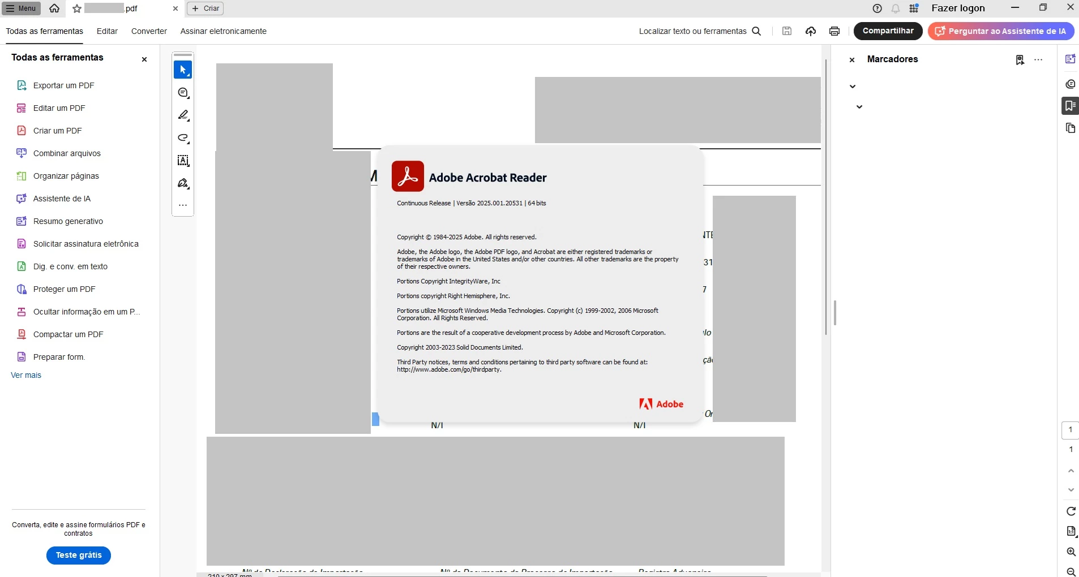Open the Editar menu tab

[107, 31]
